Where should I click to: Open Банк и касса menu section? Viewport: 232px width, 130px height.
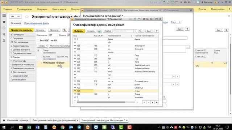point(59,9)
